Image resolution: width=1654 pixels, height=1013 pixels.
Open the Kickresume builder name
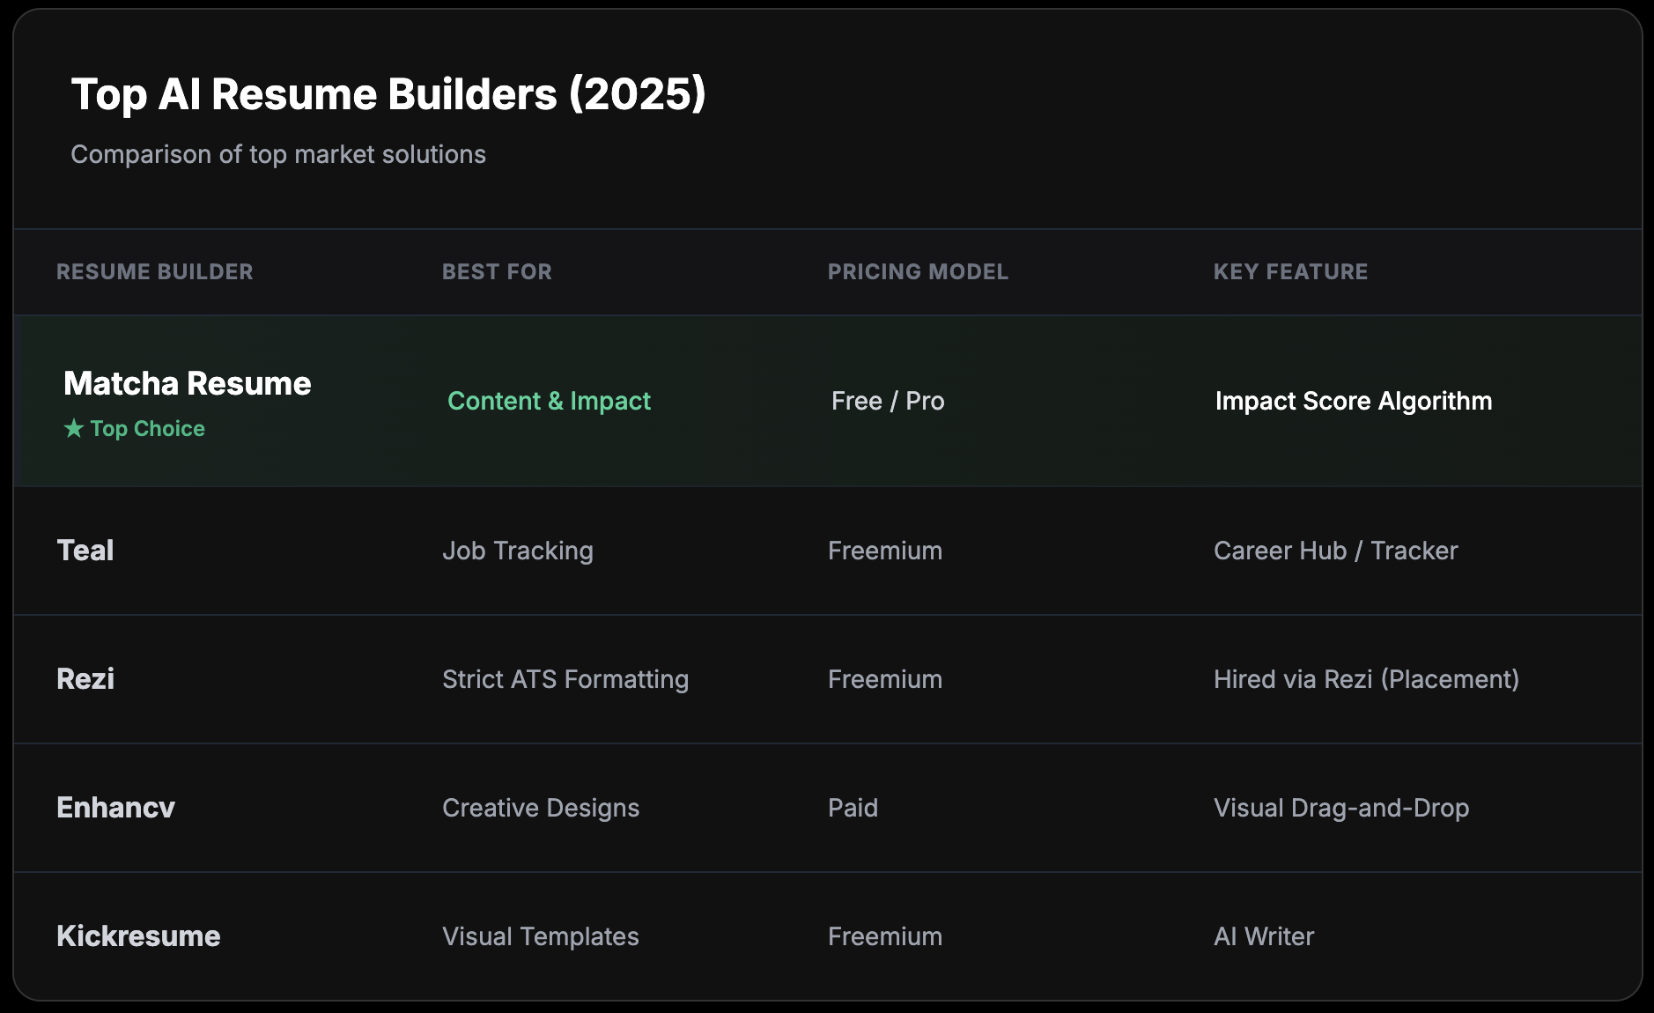click(x=138, y=936)
